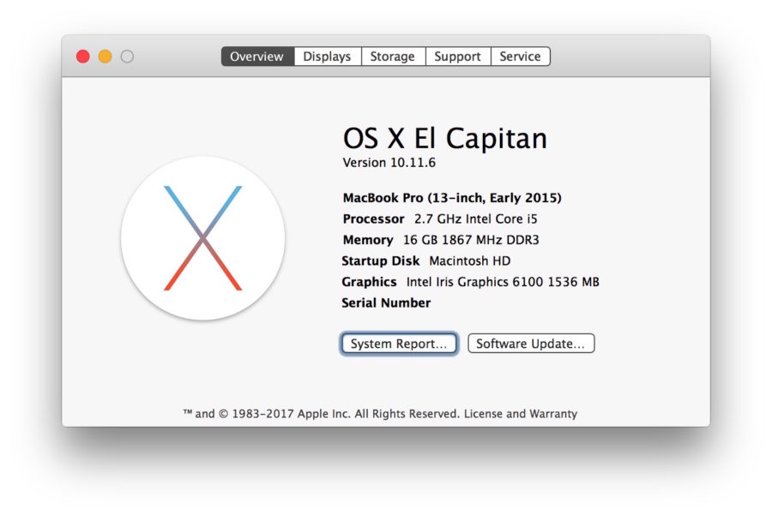Click Intel Iris Graphics 6100 1536 MB text
Image resolution: width=772 pixels, height=515 pixels.
coord(503,282)
